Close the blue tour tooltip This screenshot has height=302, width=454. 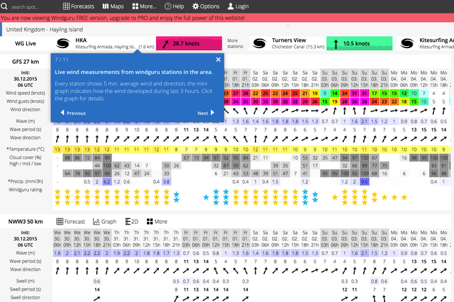coord(218,59)
